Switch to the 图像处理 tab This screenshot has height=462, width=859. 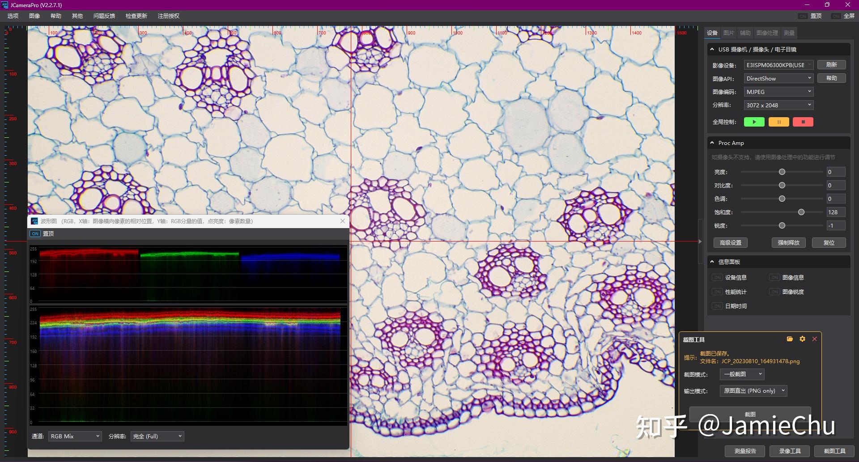[767, 33]
